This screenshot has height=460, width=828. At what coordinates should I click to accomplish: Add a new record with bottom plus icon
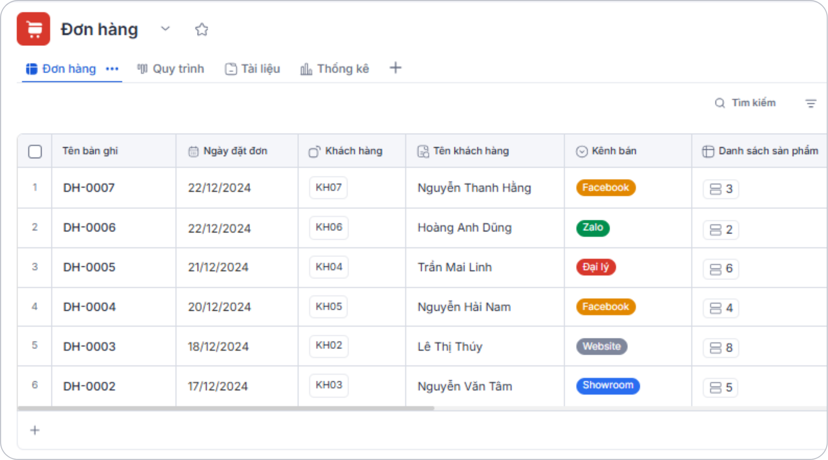pos(35,430)
